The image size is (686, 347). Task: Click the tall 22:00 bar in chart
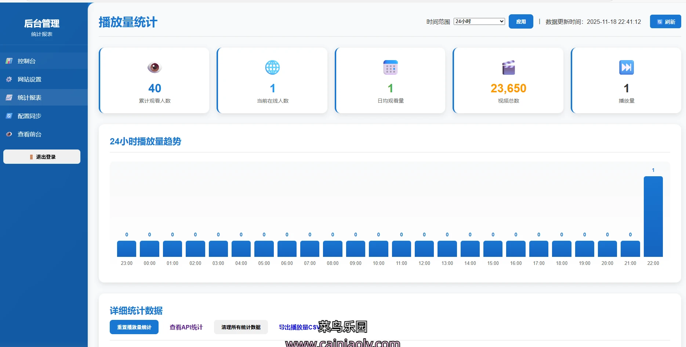pos(653,216)
